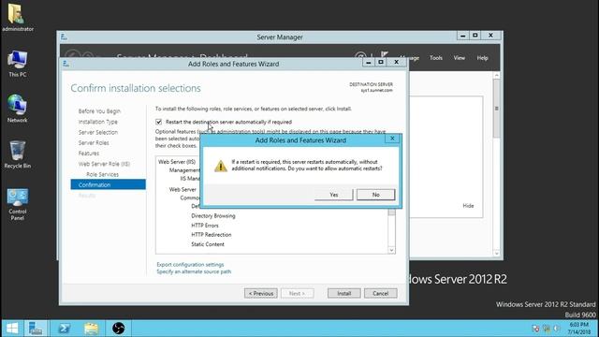Select the Confirmation step

coord(109,184)
